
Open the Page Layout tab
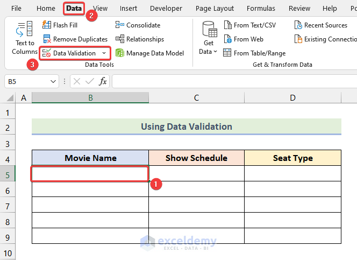point(215,9)
